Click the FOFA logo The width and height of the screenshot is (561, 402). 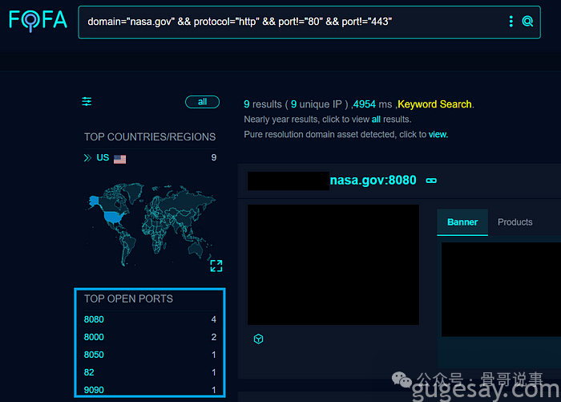38,20
